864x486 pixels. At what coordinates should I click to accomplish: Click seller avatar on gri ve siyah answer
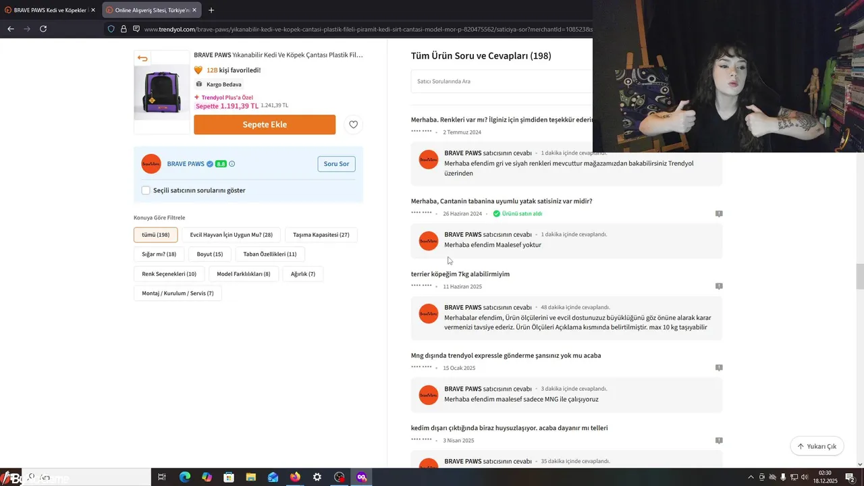(x=429, y=159)
